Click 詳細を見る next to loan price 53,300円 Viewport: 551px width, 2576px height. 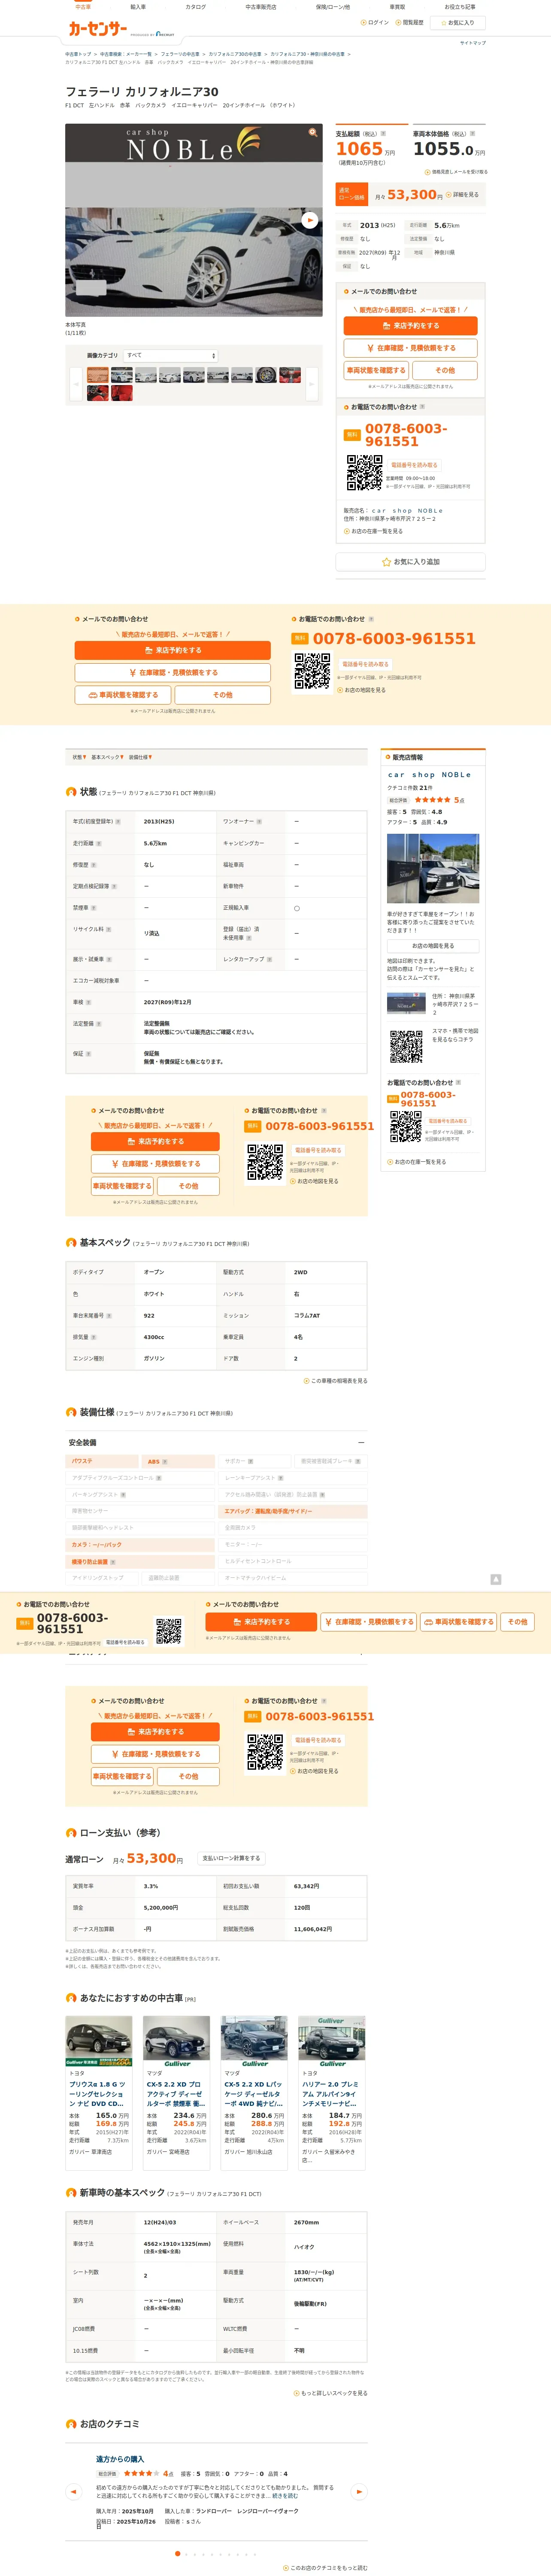pos(463,195)
